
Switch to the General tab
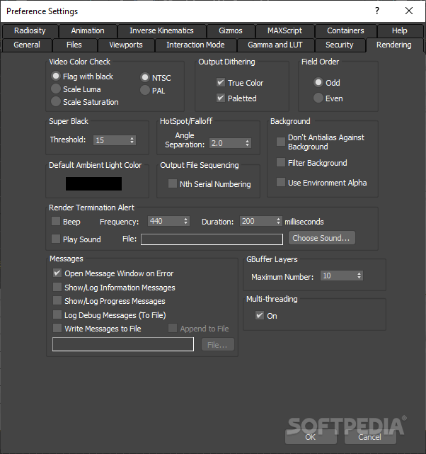27,45
